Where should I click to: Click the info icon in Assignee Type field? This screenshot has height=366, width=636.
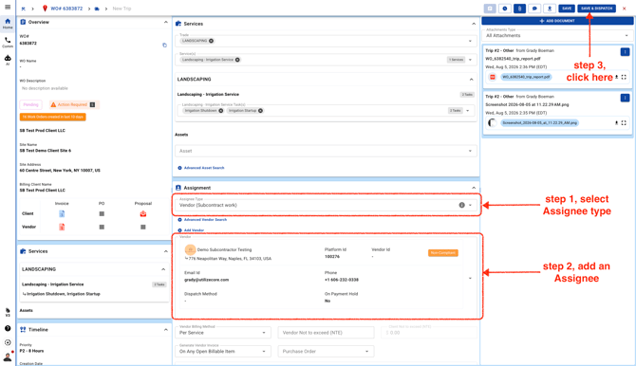(461, 205)
